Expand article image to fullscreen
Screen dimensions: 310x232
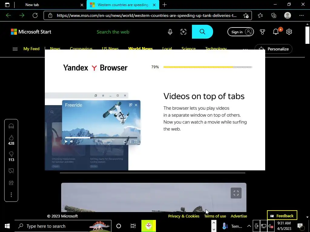(236, 193)
